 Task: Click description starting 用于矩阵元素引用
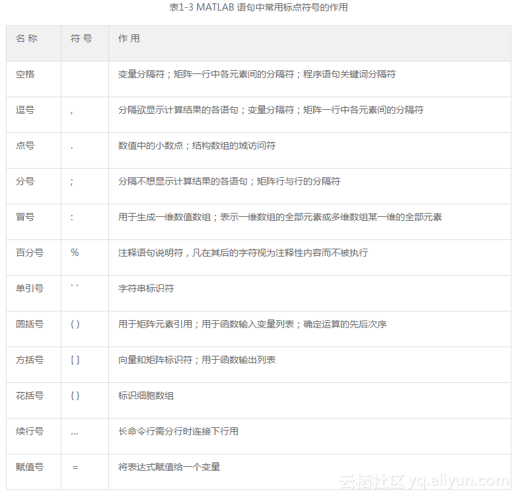pos(252,324)
